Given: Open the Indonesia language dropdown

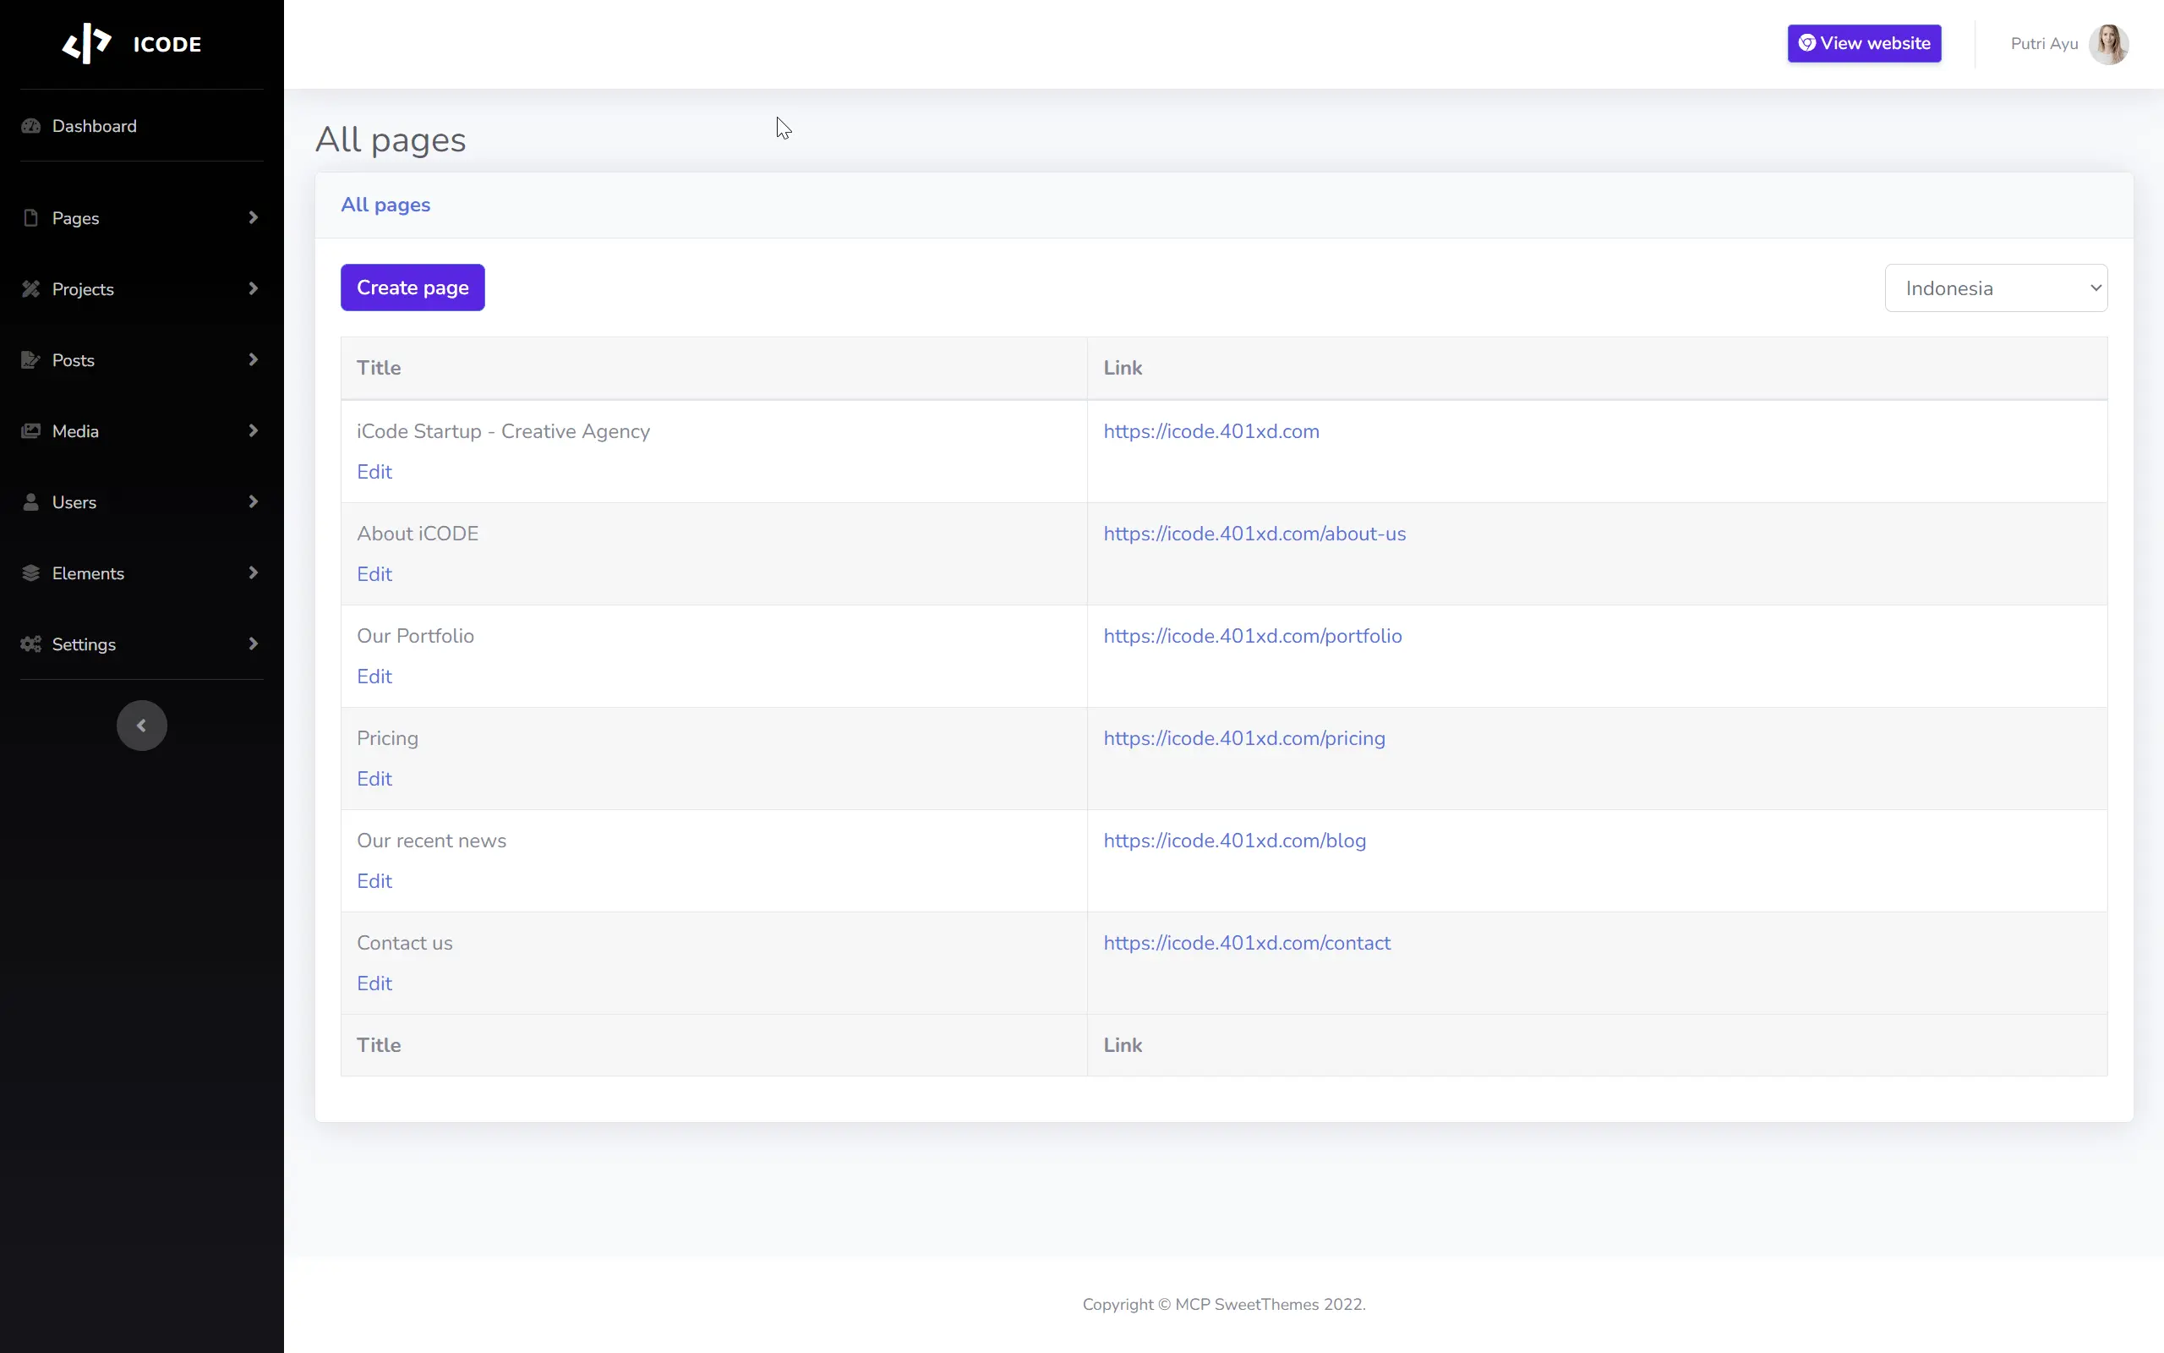Looking at the screenshot, I should tap(1996, 288).
